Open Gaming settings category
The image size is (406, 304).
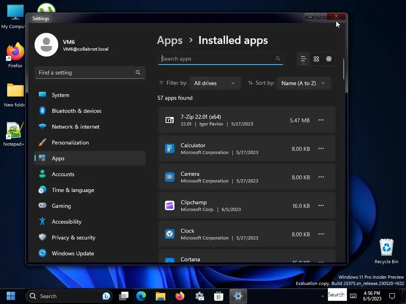90,206
